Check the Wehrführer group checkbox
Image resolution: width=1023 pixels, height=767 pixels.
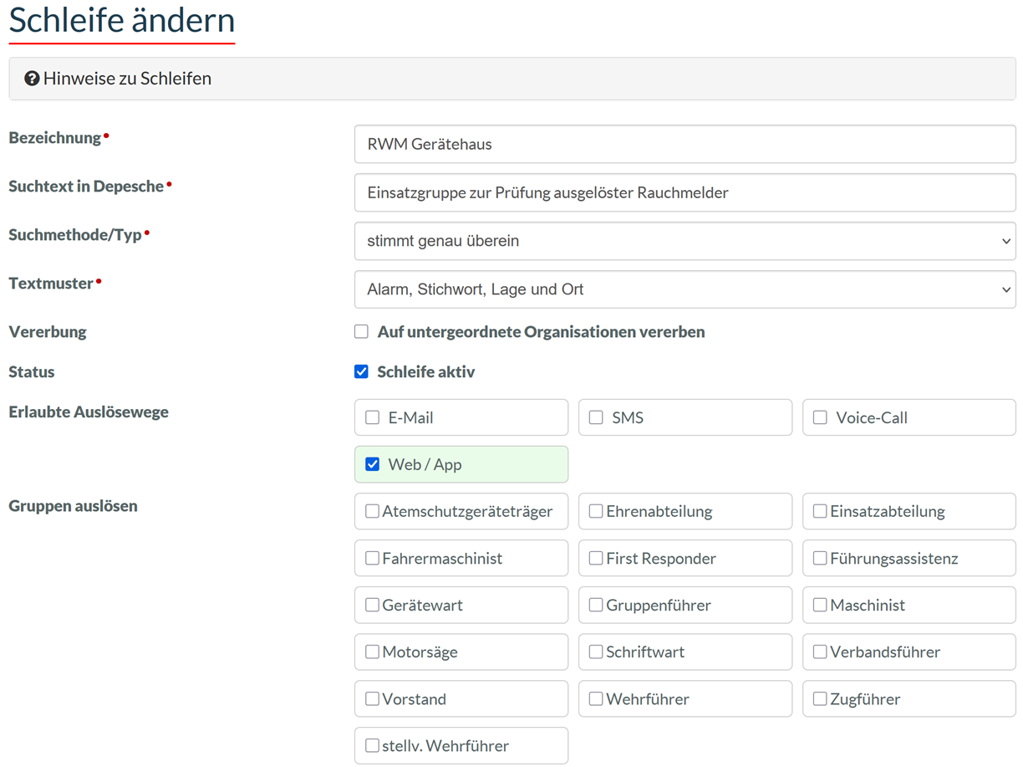596,698
